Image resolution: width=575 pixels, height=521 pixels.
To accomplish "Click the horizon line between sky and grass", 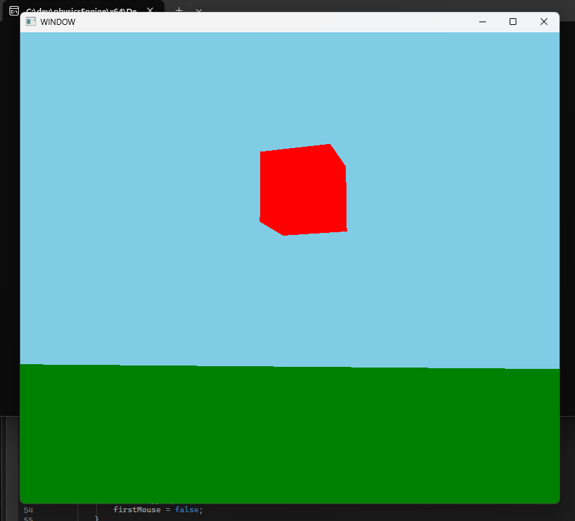I will (290, 366).
